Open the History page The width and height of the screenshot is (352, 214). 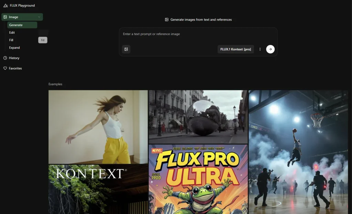(14, 58)
